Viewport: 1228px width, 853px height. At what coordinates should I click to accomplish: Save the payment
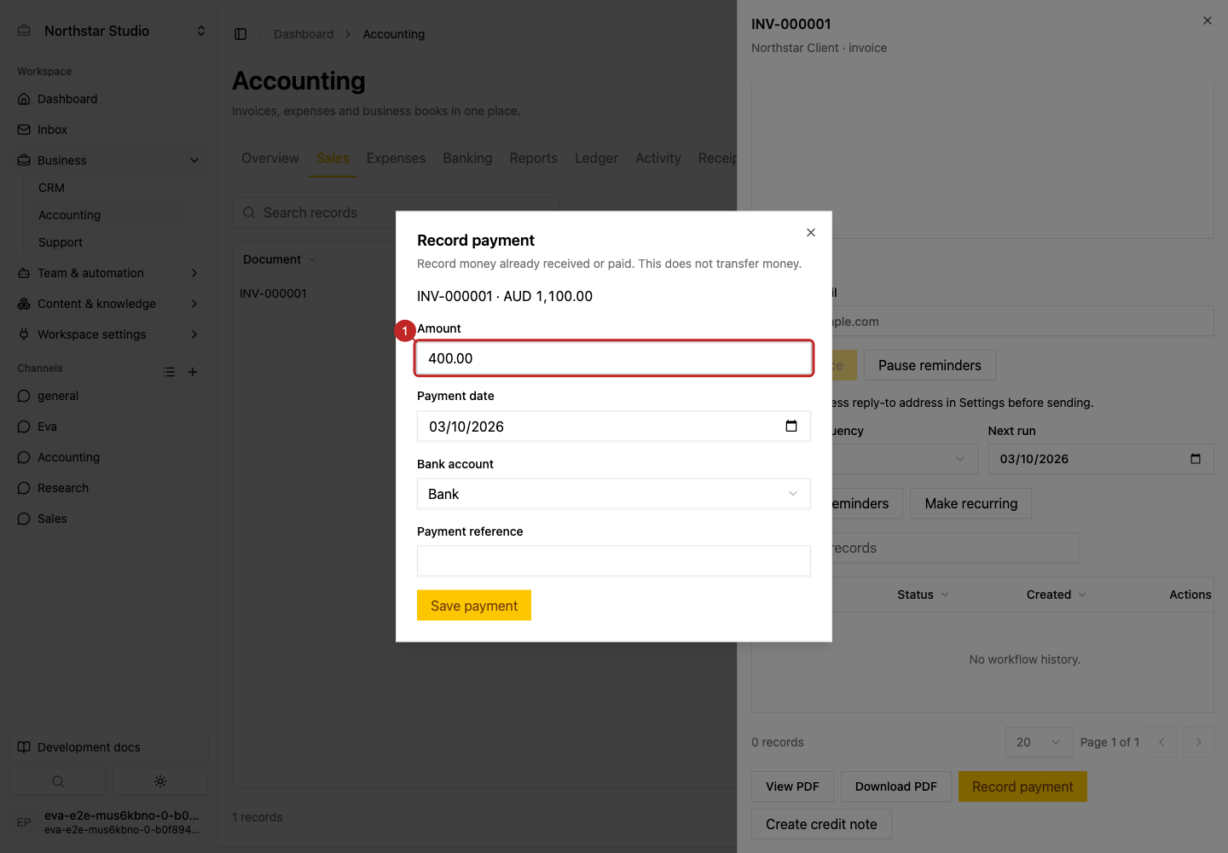[x=474, y=606]
